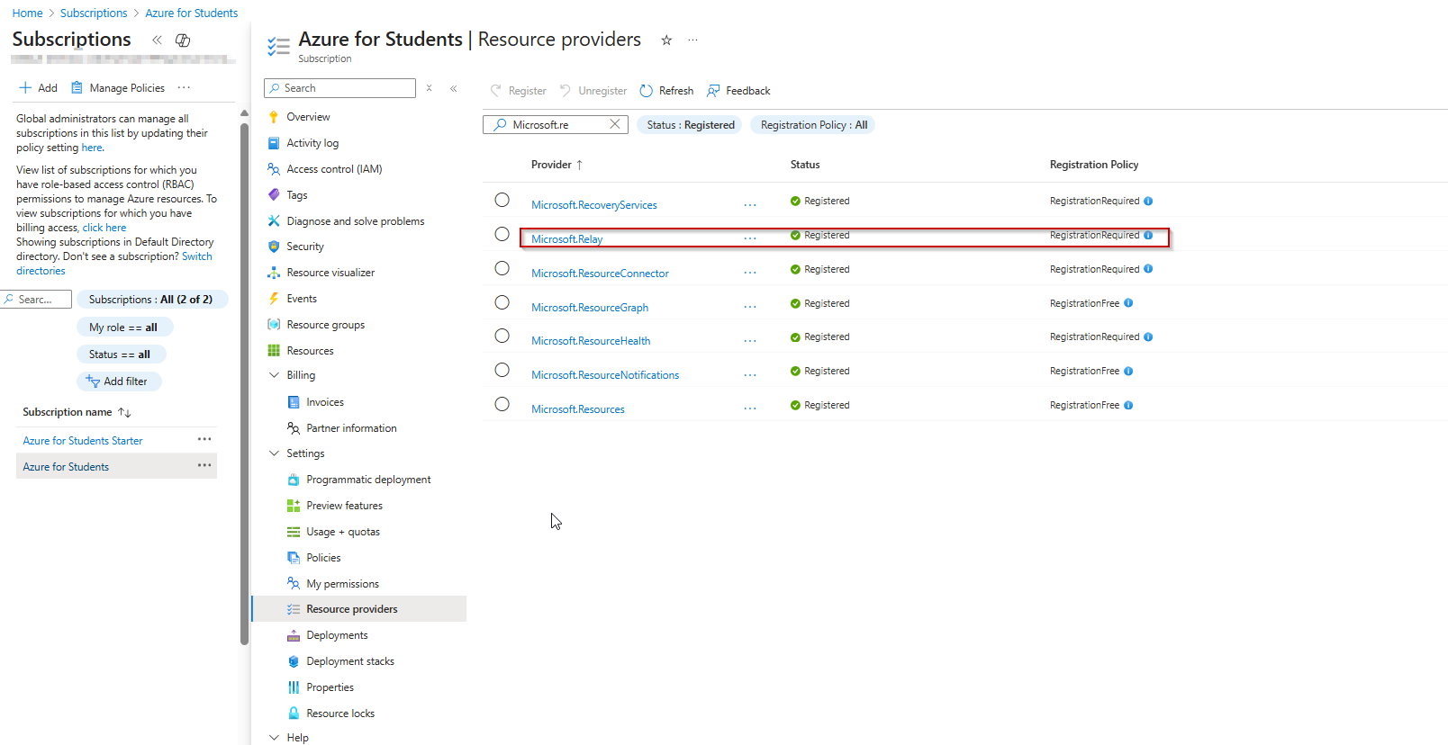Select radio button for Microsoft.ResourceGraph
The width and height of the screenshot is (1448, 745).
pyautogui.click(x=502, y=302)
